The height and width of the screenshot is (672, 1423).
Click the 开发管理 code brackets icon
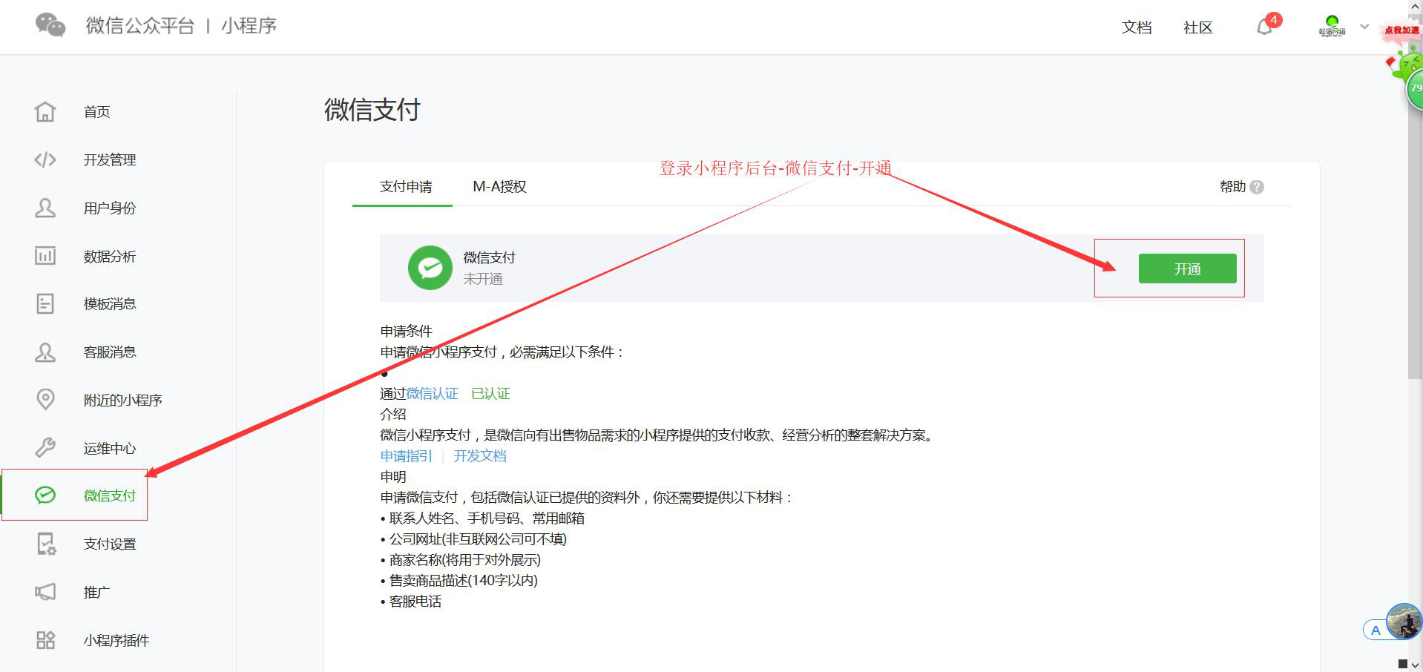point(45,159)
